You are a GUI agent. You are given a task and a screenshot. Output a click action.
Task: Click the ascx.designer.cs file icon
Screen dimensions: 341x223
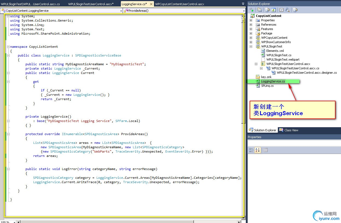[273, 73]
